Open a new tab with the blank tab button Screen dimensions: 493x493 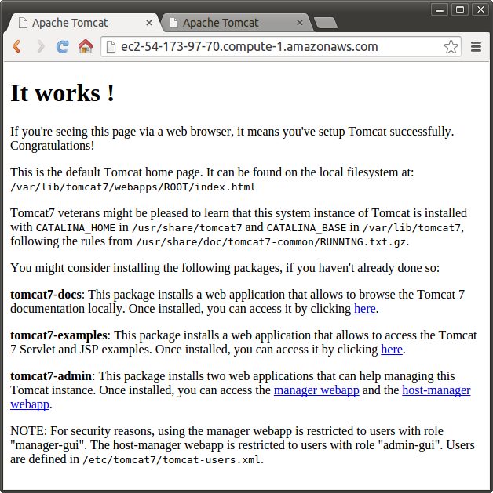point(326,23)
